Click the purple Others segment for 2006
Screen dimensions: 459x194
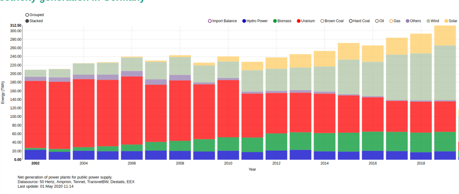(x=132, y=73)
